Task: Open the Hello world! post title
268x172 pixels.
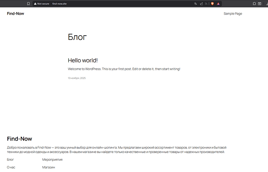Action: pyautogui.click(x=83, y=60)
